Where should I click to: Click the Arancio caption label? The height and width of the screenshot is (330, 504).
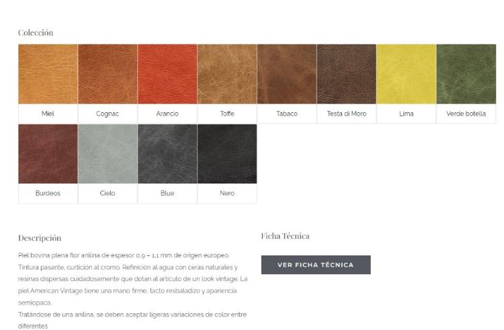(x=167, y=114)
